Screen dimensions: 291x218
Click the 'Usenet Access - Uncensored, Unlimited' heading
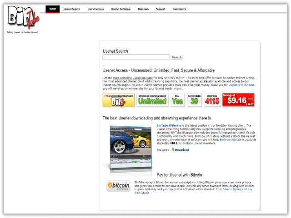[159, 70]
